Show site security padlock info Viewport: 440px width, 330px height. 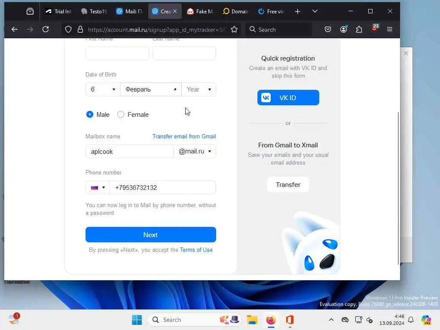click(80, 30)
